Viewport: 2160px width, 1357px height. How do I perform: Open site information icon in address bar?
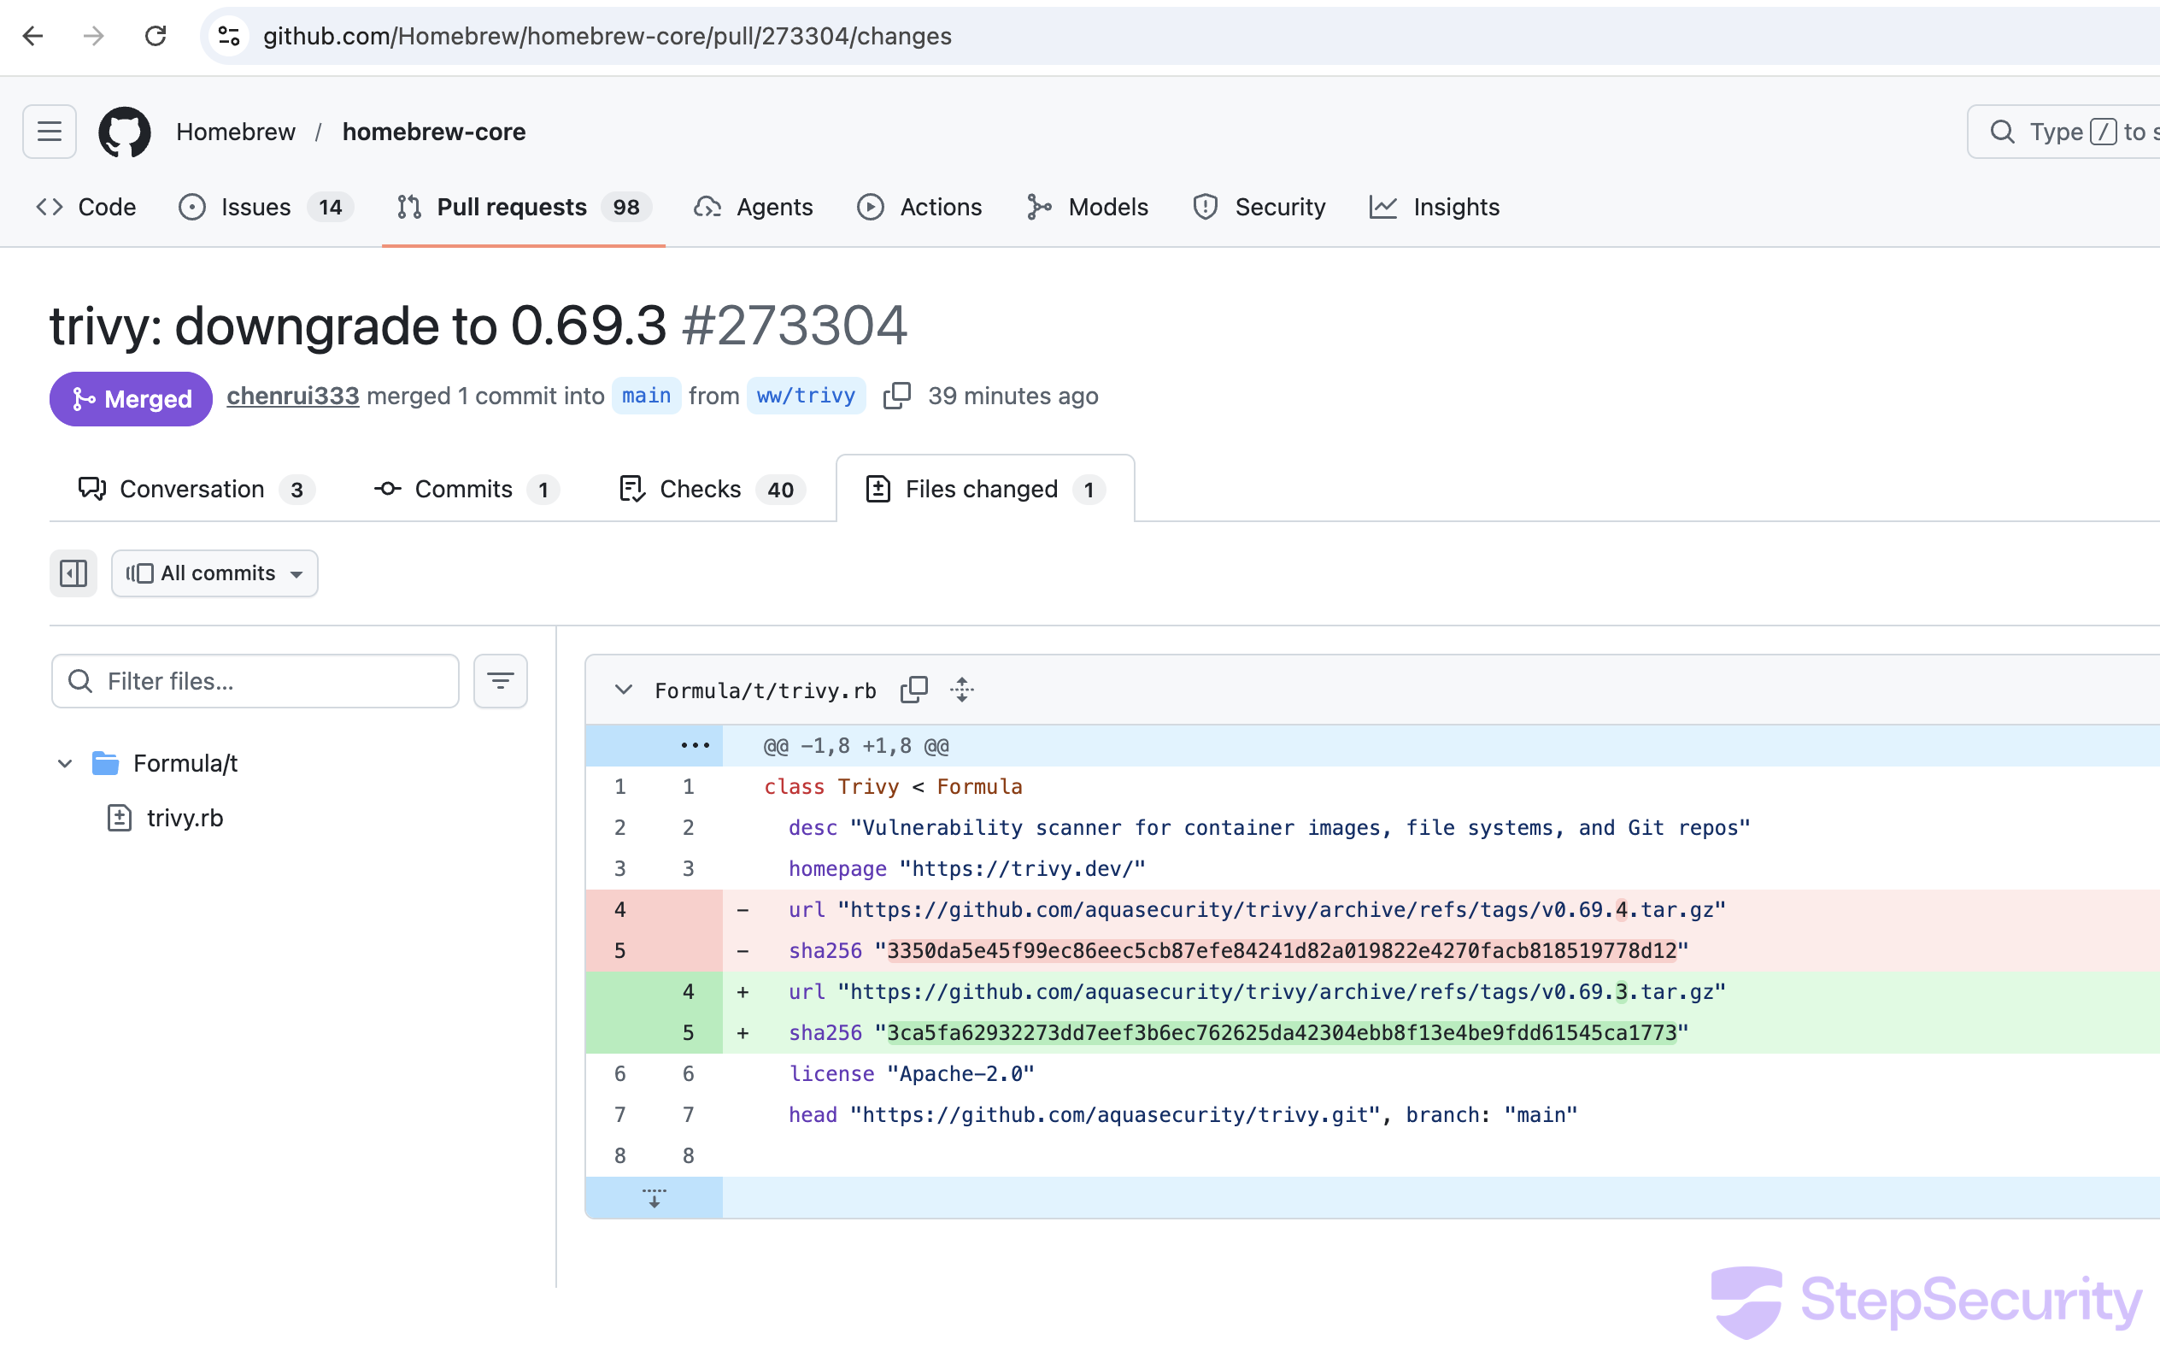coord(229,36)
